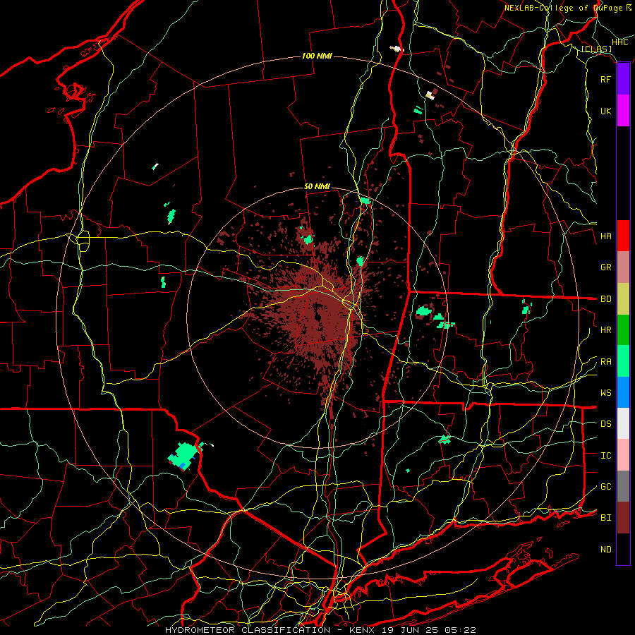The image size is (635, 635).
Task: Select the bright green RA legend swatch
Action: [623, 361]
